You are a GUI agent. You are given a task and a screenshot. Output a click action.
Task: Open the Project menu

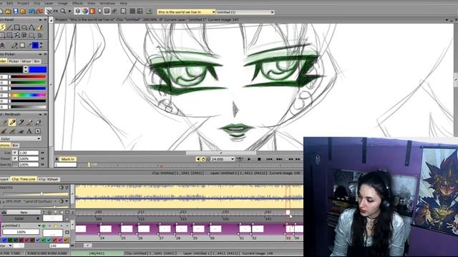24,3
